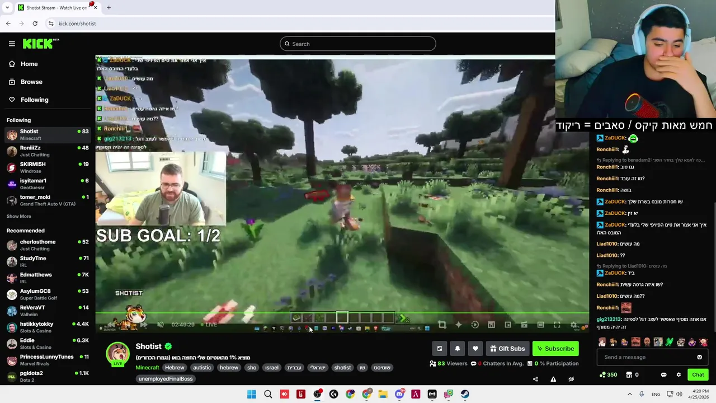The height and width of the screenshot is (403, 716).
Task: Click the stats bar-chart icon in player
Action: 491,325
